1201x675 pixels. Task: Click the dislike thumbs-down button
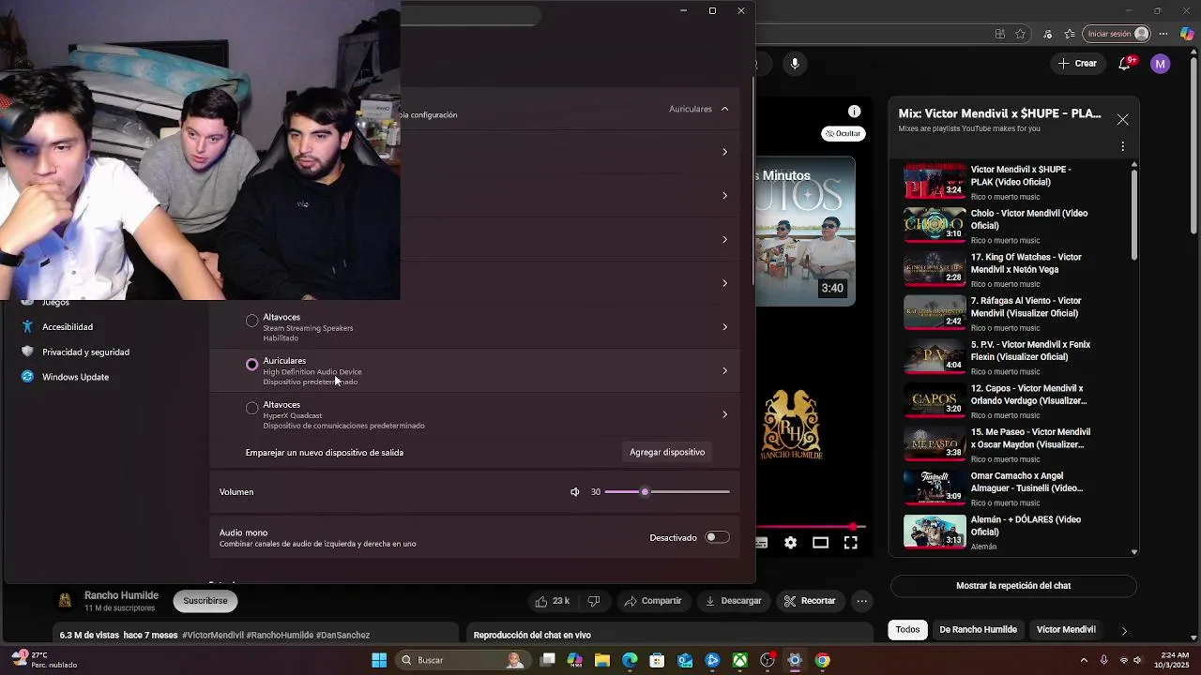pos(593,601)
